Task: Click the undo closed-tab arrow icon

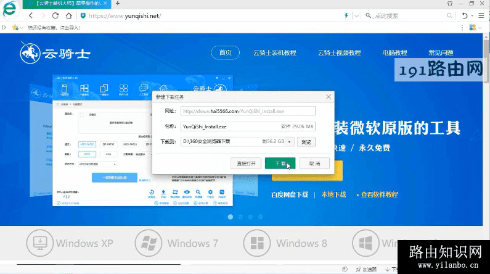Action: [x=464, y=15]
